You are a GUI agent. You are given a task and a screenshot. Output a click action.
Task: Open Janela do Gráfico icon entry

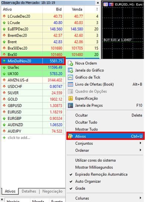click(70, 70)
